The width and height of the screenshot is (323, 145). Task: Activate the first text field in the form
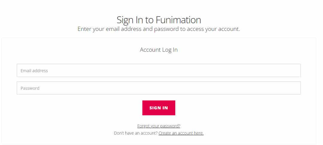[x=159, y=70]
